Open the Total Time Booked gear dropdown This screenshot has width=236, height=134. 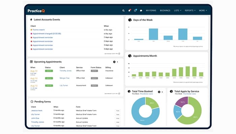coord(160,91)
